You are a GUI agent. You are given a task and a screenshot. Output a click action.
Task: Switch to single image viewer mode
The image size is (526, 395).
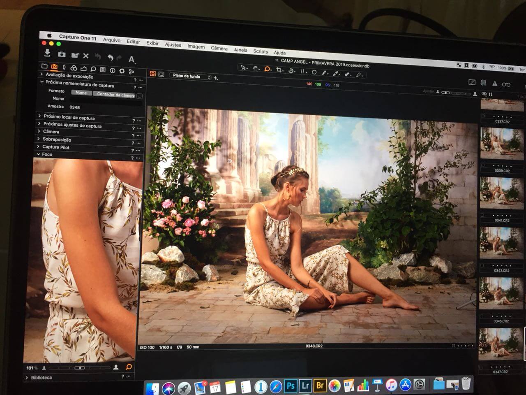click(161, 74)
